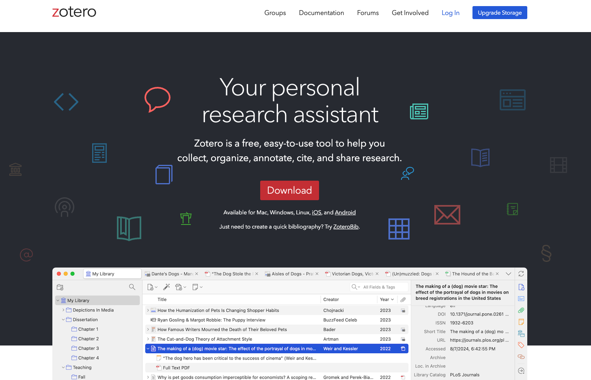Open the Libraries and Collections side icon

tap(521, 334)
